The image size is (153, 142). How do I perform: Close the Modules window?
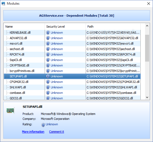coord(149,4)
